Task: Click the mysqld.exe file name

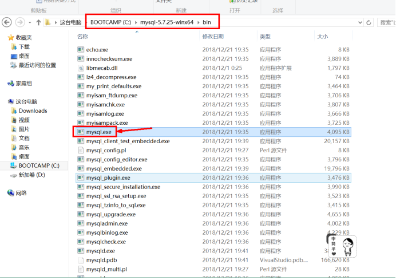Action: [101, 251]
